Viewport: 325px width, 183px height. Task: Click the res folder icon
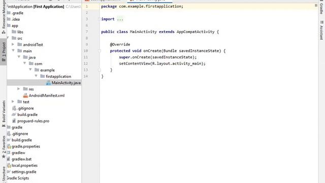[x=25, y=89]
